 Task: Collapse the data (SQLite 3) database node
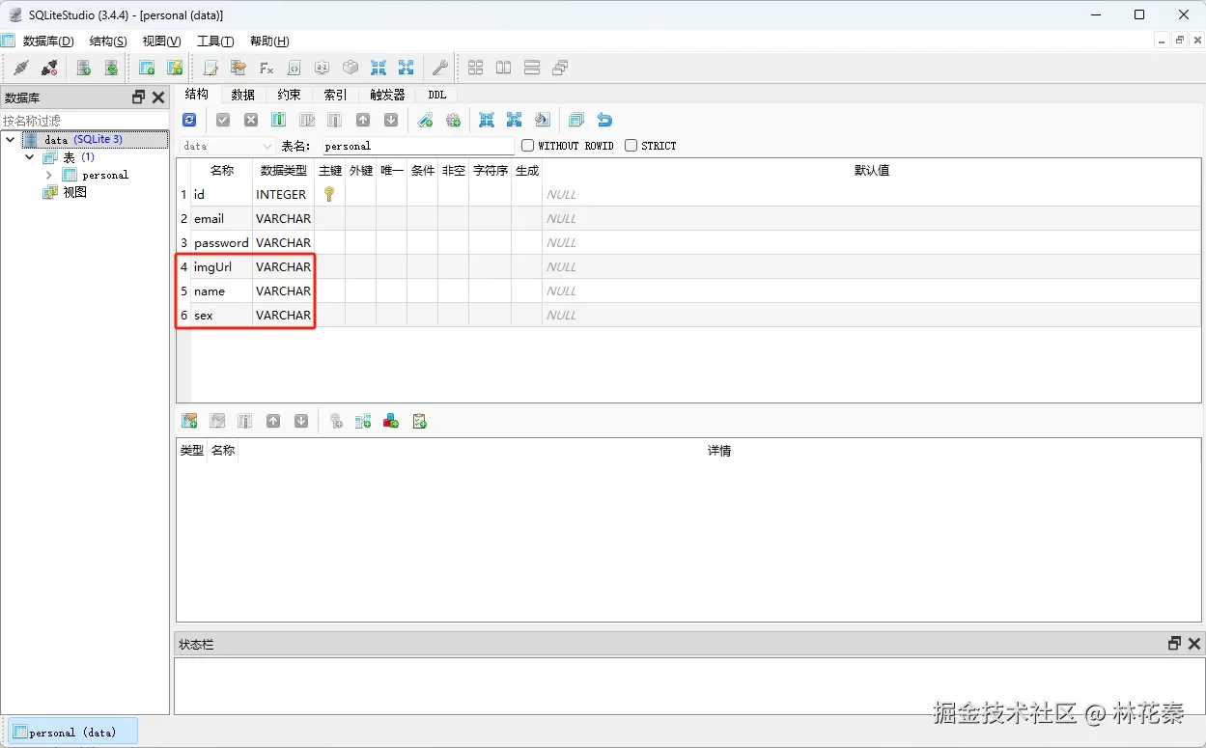click(x=11, y=140)
